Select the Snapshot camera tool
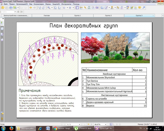The height and width of the screenshot is (131, 164). pos(97,8)
